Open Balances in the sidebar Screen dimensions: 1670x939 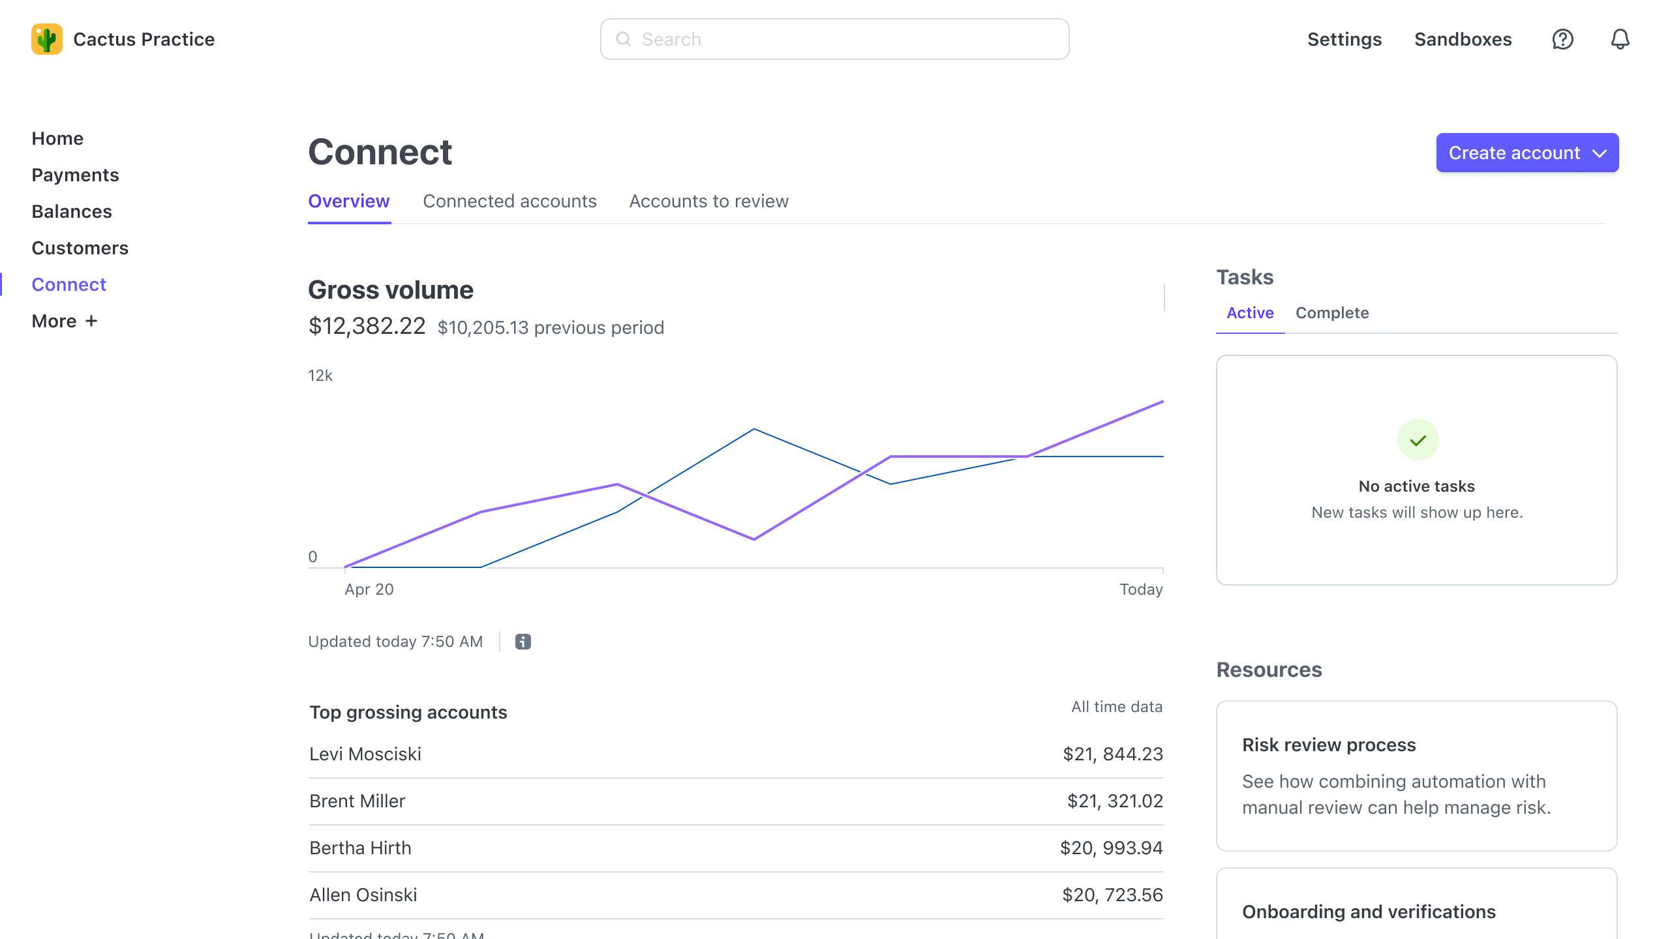(x=72, y=211)
